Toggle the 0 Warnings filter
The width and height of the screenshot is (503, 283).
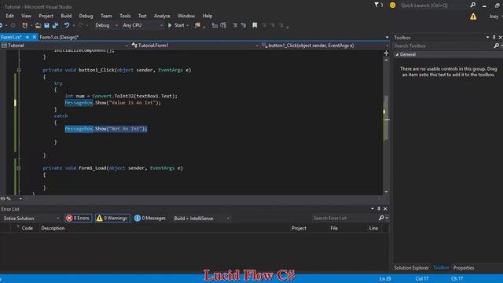tap(112, 219)
